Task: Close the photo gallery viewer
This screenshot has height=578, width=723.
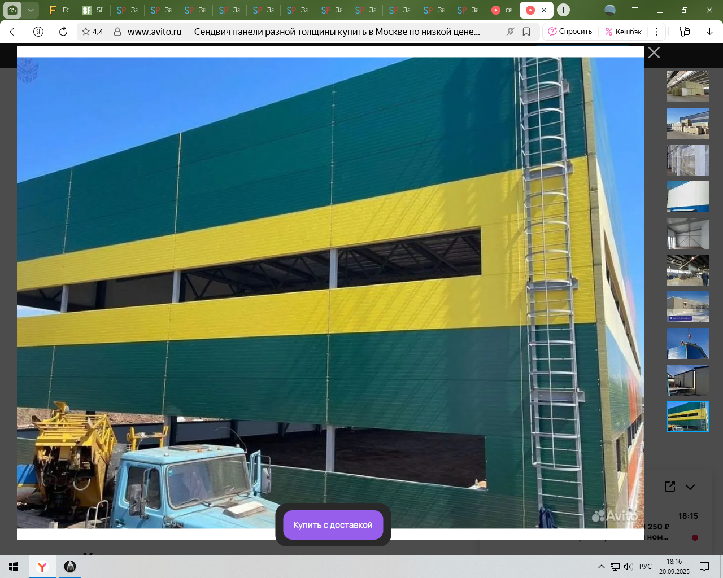Action: pyautogui.click(x=654, y=52)
